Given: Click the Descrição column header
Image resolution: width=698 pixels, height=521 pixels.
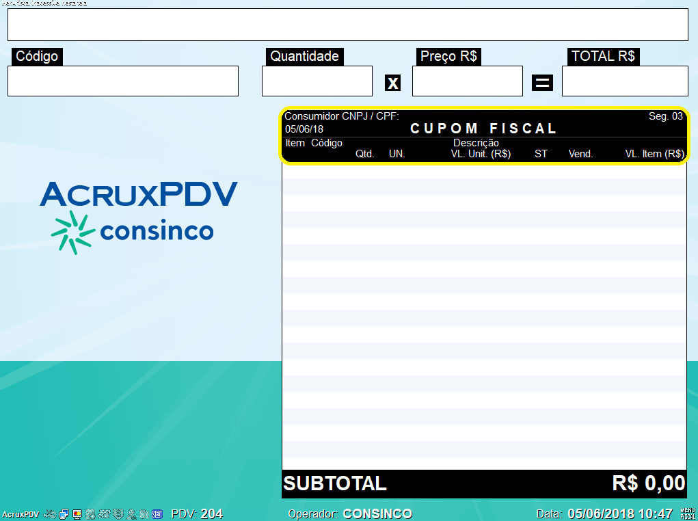Looking at the screenshot, I should [x=476, y=143].
